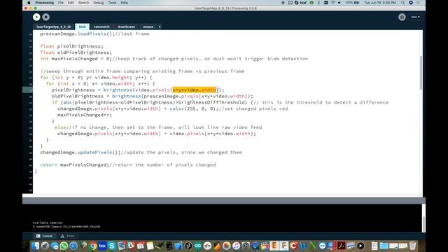Viewport: 448px width, 252px height.
Task: Click 'return maxPixelsChanged' line
Action: 127,165
